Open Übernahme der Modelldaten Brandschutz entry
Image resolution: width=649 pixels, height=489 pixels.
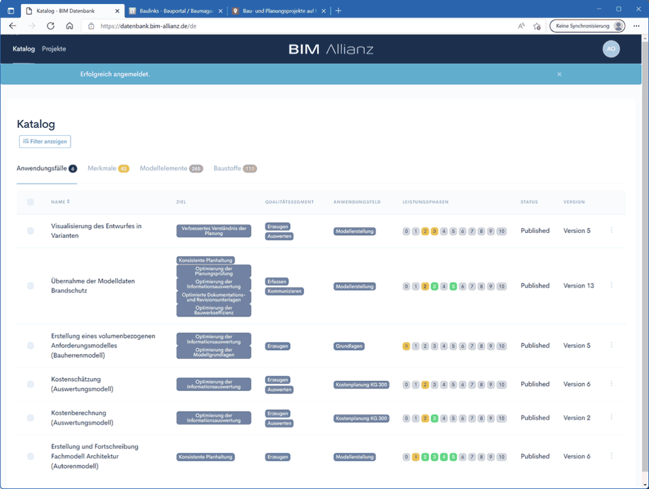(92, 286)
